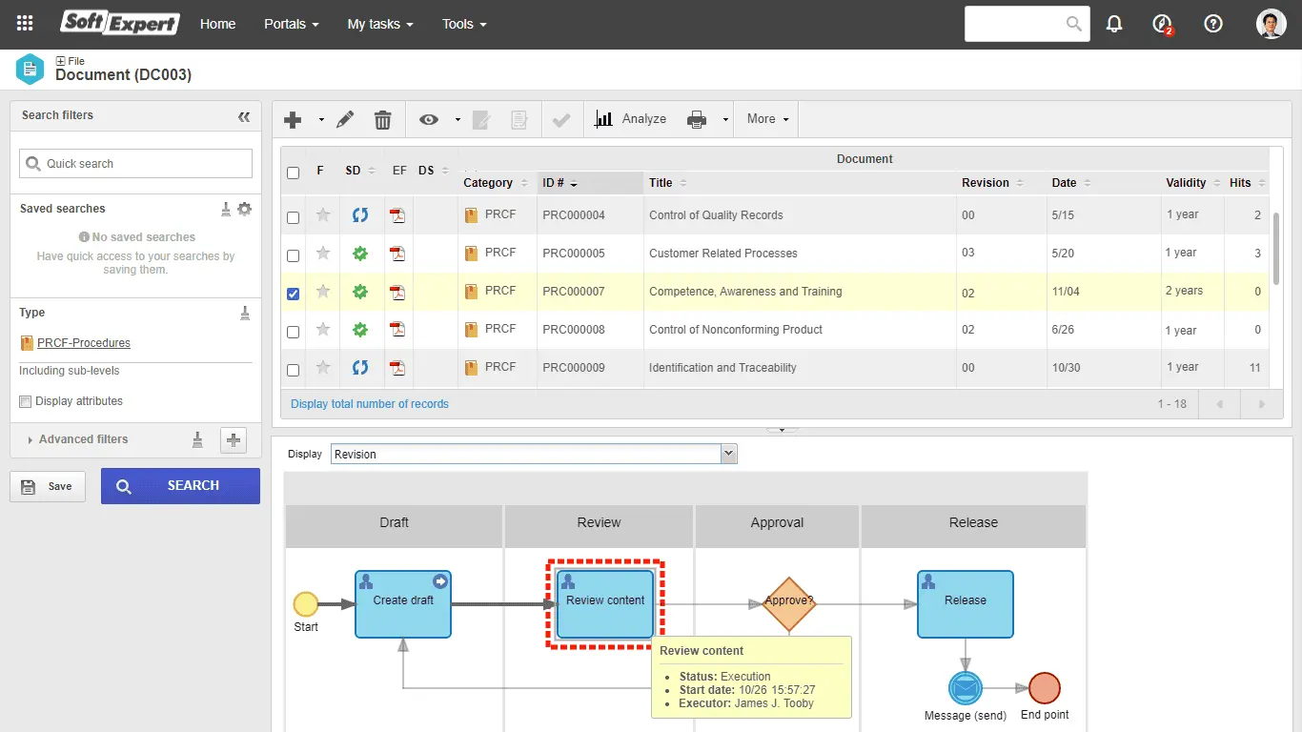Collapse the Search filters panel
The width and height of the screenshot is (1302, 732).
pyautogui.click(x=244, y=116)
